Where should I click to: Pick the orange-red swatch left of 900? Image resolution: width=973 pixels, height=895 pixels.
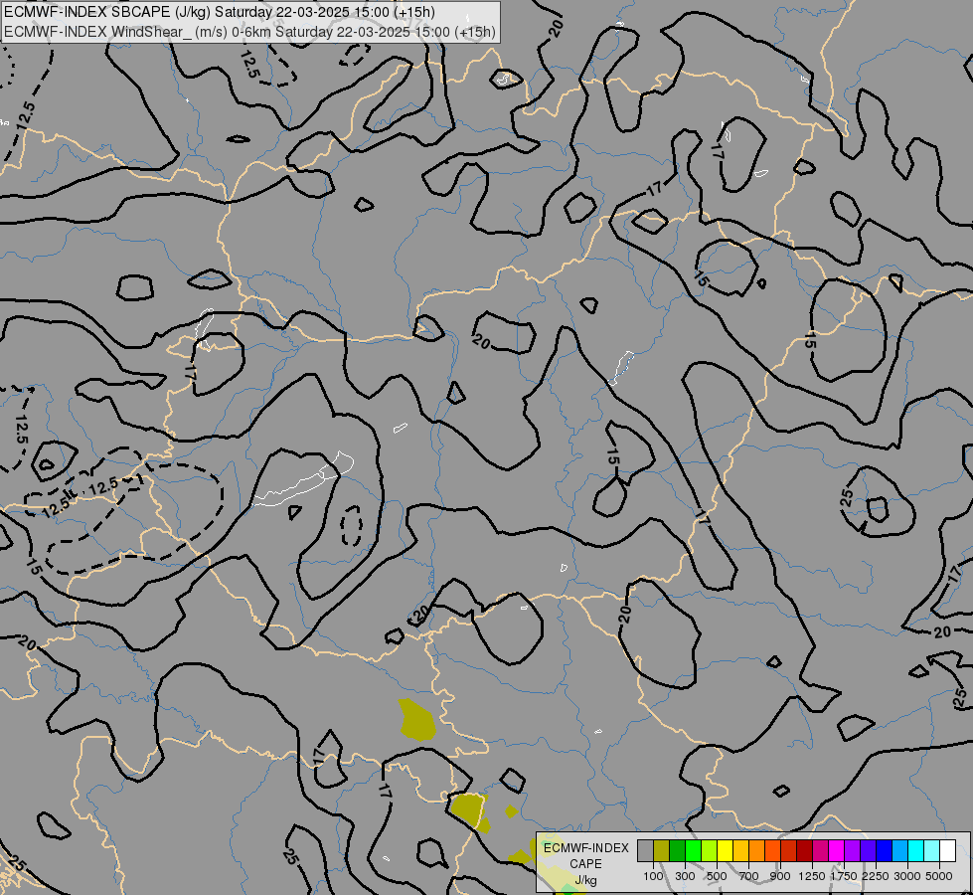click(x=772, y=851)
